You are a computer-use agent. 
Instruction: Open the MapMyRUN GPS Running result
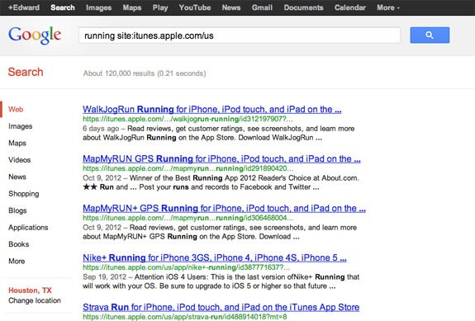coord(221,158)
